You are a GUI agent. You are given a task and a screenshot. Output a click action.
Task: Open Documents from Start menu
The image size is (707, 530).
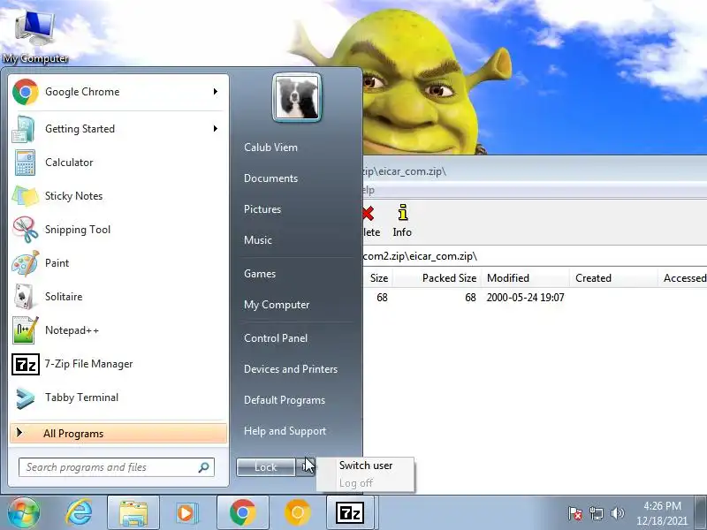[x=270, y=178]
